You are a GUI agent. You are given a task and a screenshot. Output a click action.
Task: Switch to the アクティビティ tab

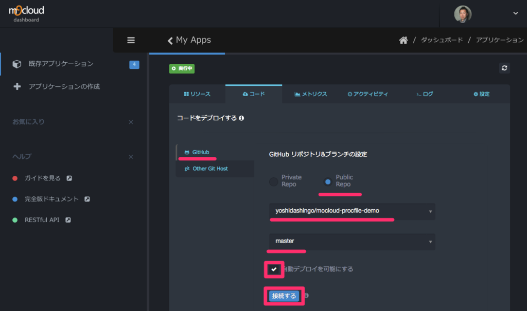click(x=367, y=94)
